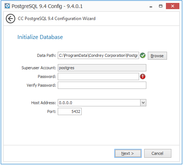
Task: Click the Initialize Database heading
Action: coord(40,37)
